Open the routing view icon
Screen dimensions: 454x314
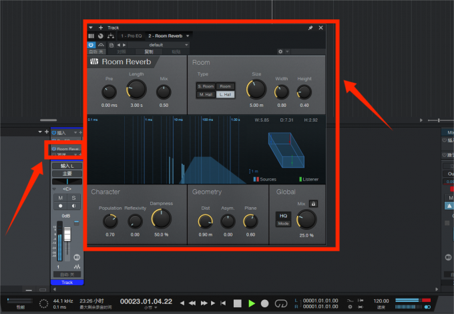click(111, 36)
